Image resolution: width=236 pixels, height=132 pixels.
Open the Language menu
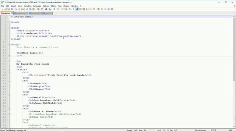point(37,6)
